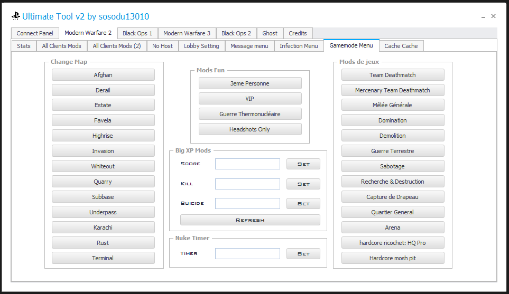
Task: Switch to the No Host sub-tab
Action: click(x=163, y=46)
